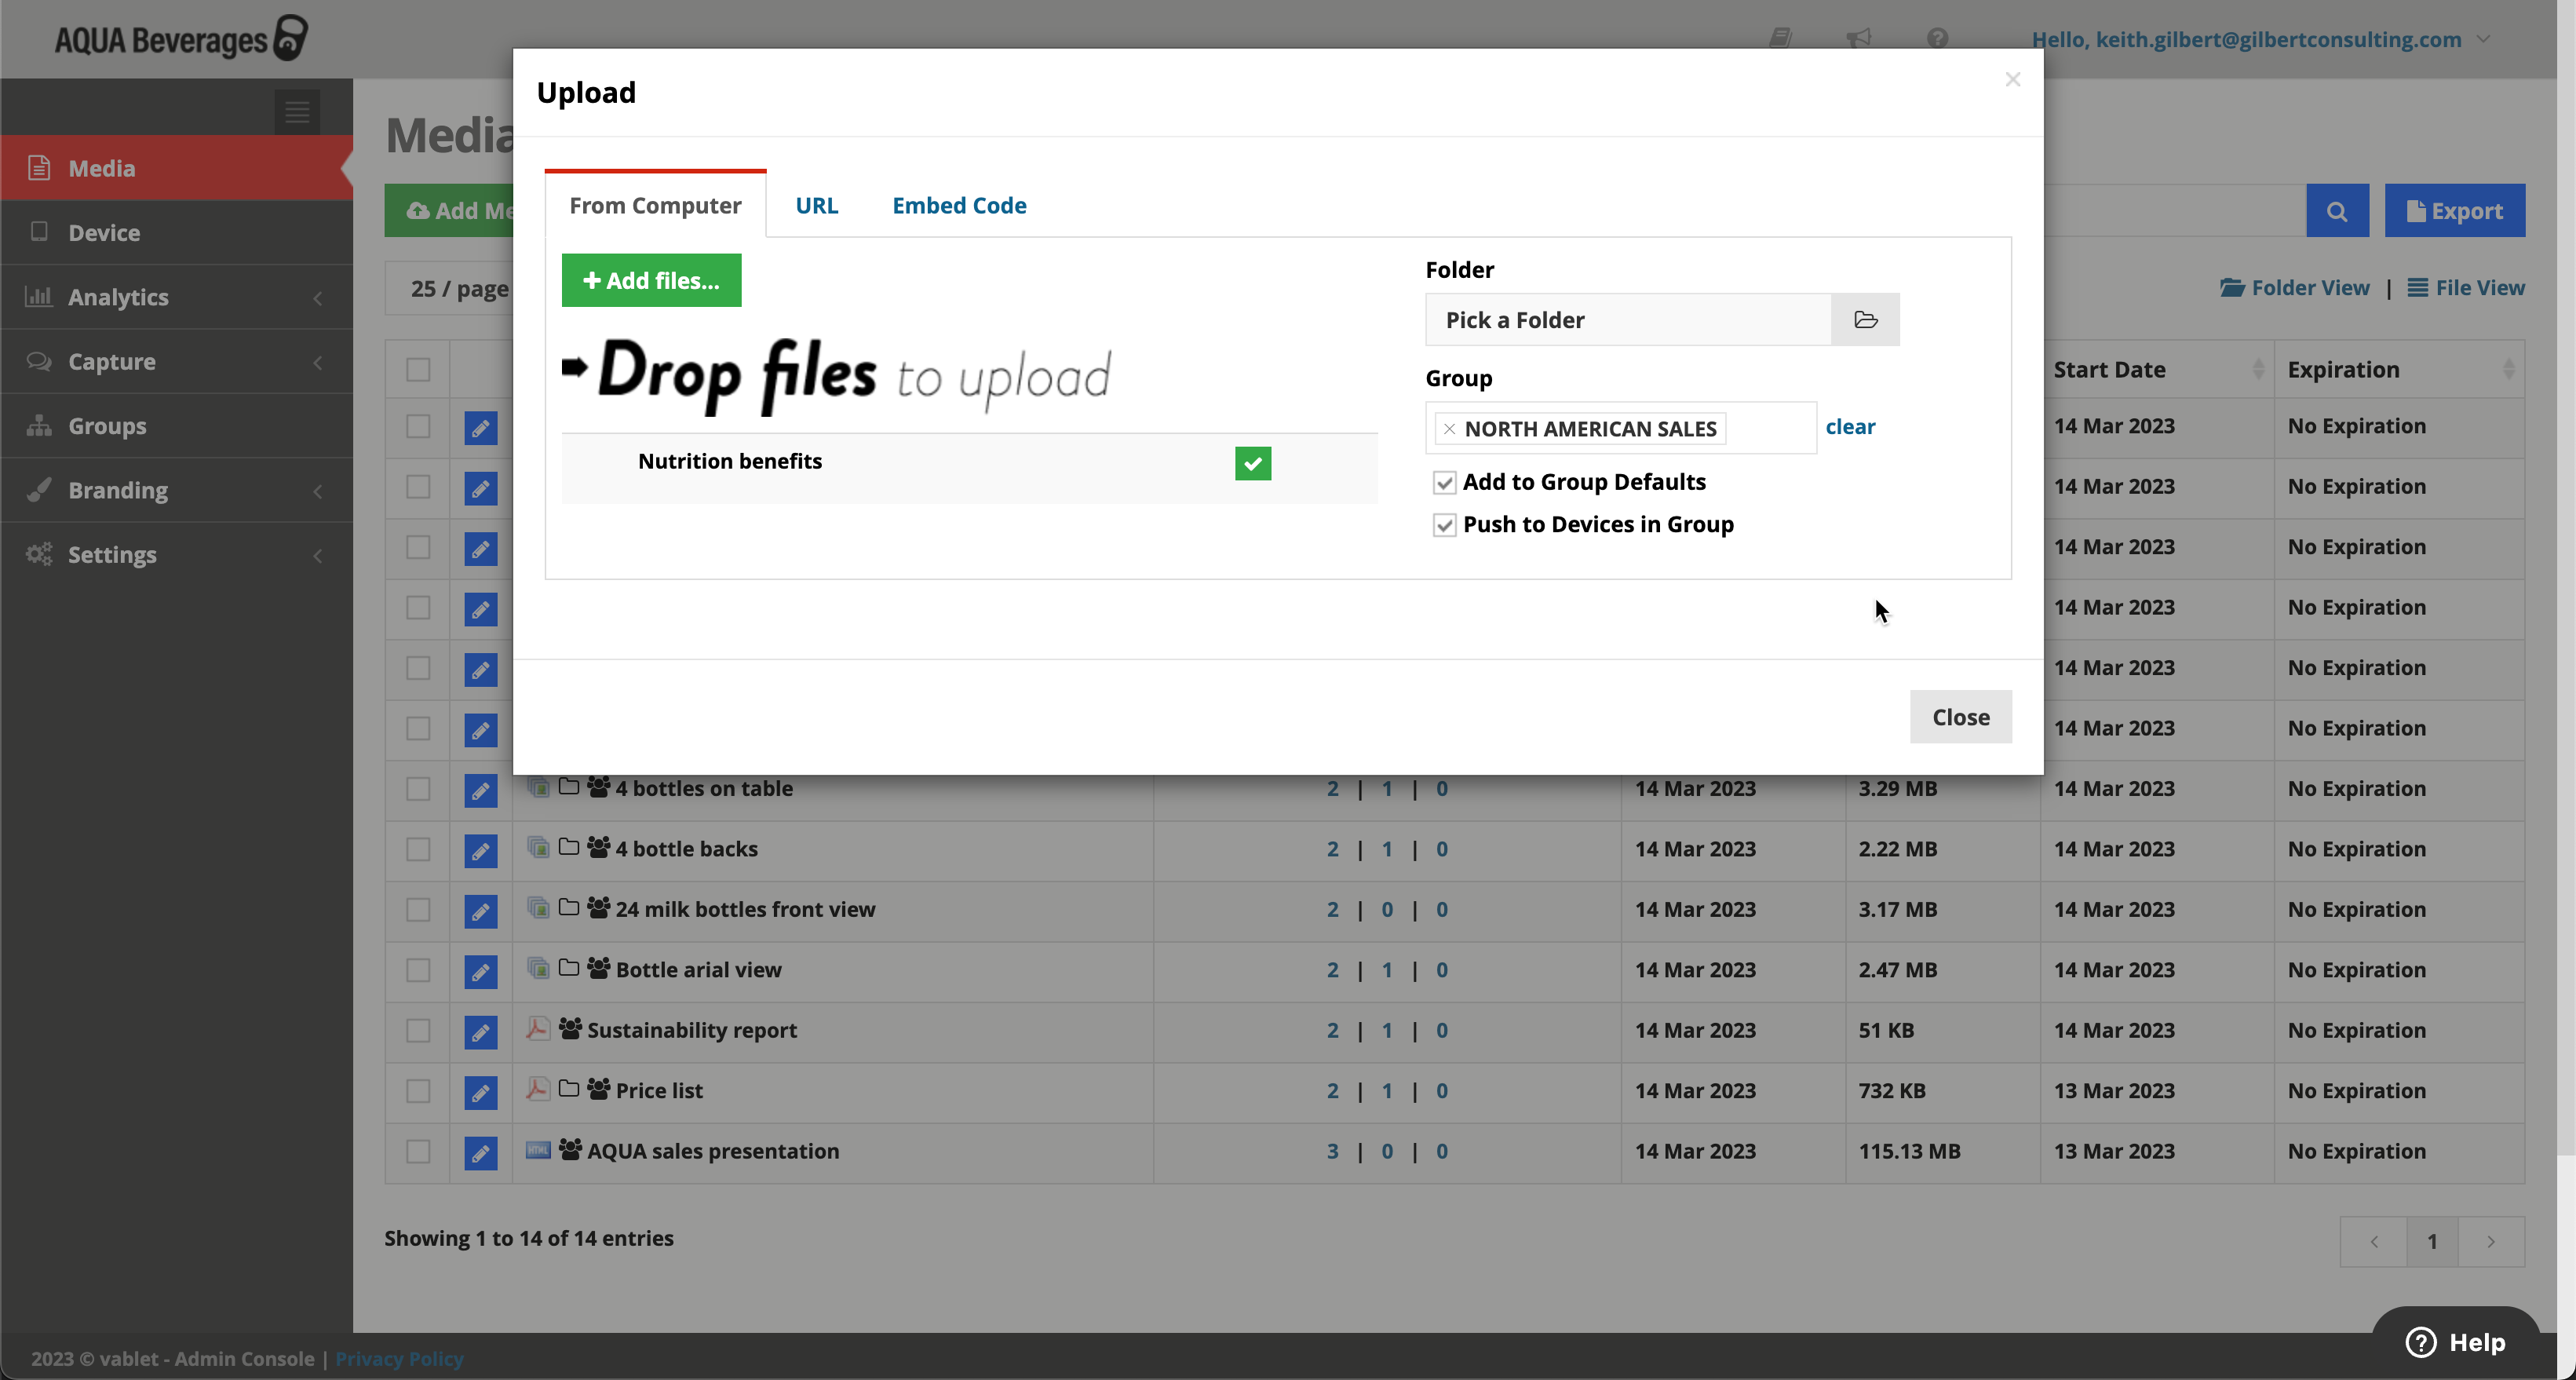Click PDF icon of Sustainability report
Viewport: 2576px width, 1380px height.
(x=538, y=1029)
